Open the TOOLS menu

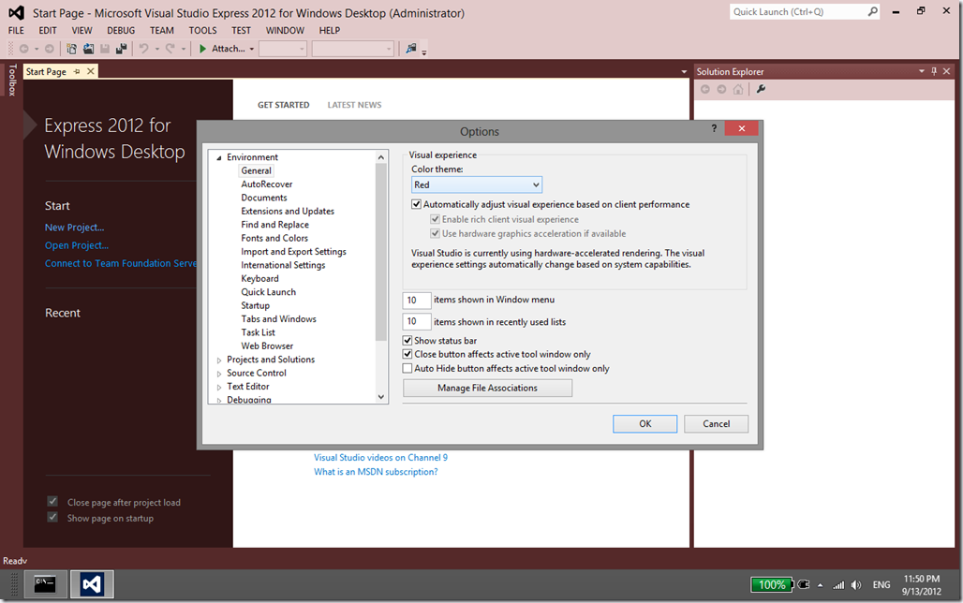coord(202,31)
